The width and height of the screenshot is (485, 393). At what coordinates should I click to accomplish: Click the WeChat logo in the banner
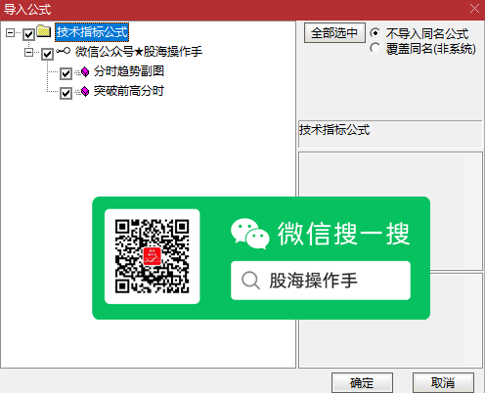(x=250, y=234)
